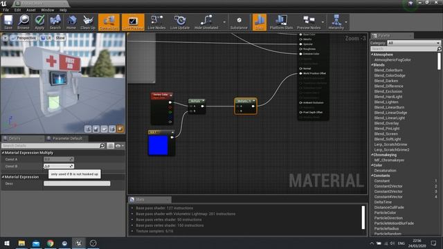The image size is (443, 249).
Task: Open File Explorer from the taskbar
Action: pyautogui.click(x=21, y=243)
